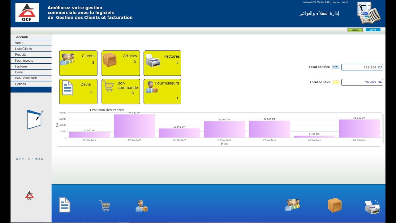Click the Bon commande shopping cart icon
396x223 pixels.
(108, 86)
